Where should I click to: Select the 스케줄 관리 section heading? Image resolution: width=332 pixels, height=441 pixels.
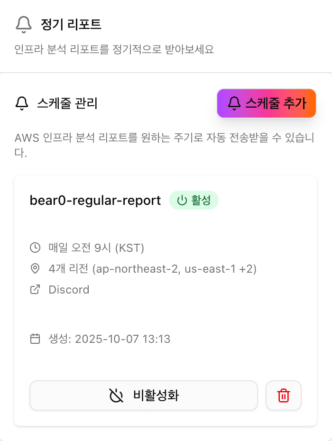coord(67,103)
